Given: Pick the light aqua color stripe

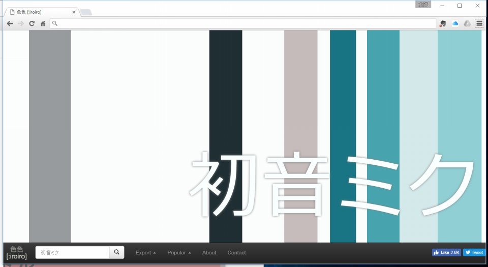Looking at the screenshot, I should (460, 136).
